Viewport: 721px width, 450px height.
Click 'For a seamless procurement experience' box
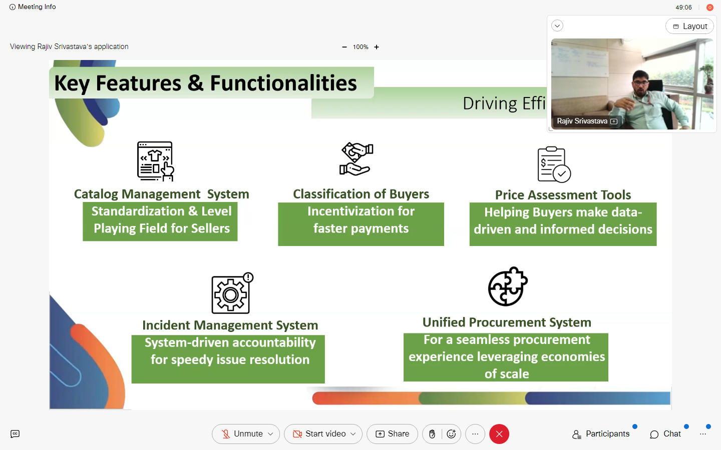[506, 357]
